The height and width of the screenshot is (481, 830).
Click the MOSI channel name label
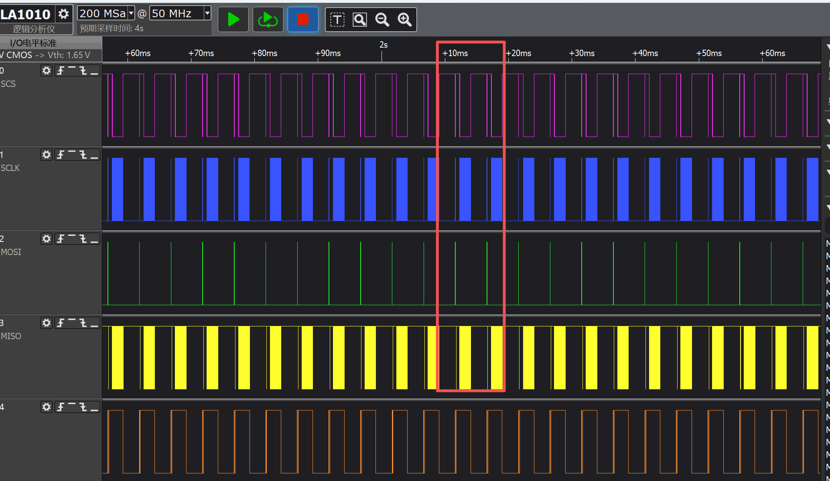tap(11, 252)
